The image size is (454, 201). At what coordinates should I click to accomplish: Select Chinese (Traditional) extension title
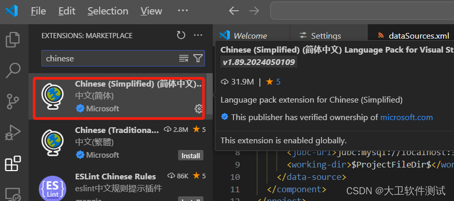(x=117, y=130)
